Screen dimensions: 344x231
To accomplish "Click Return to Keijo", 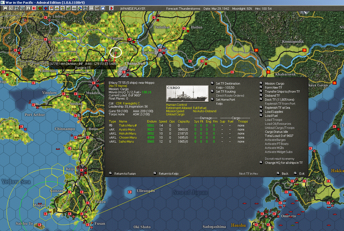I will tap(169, 174).
